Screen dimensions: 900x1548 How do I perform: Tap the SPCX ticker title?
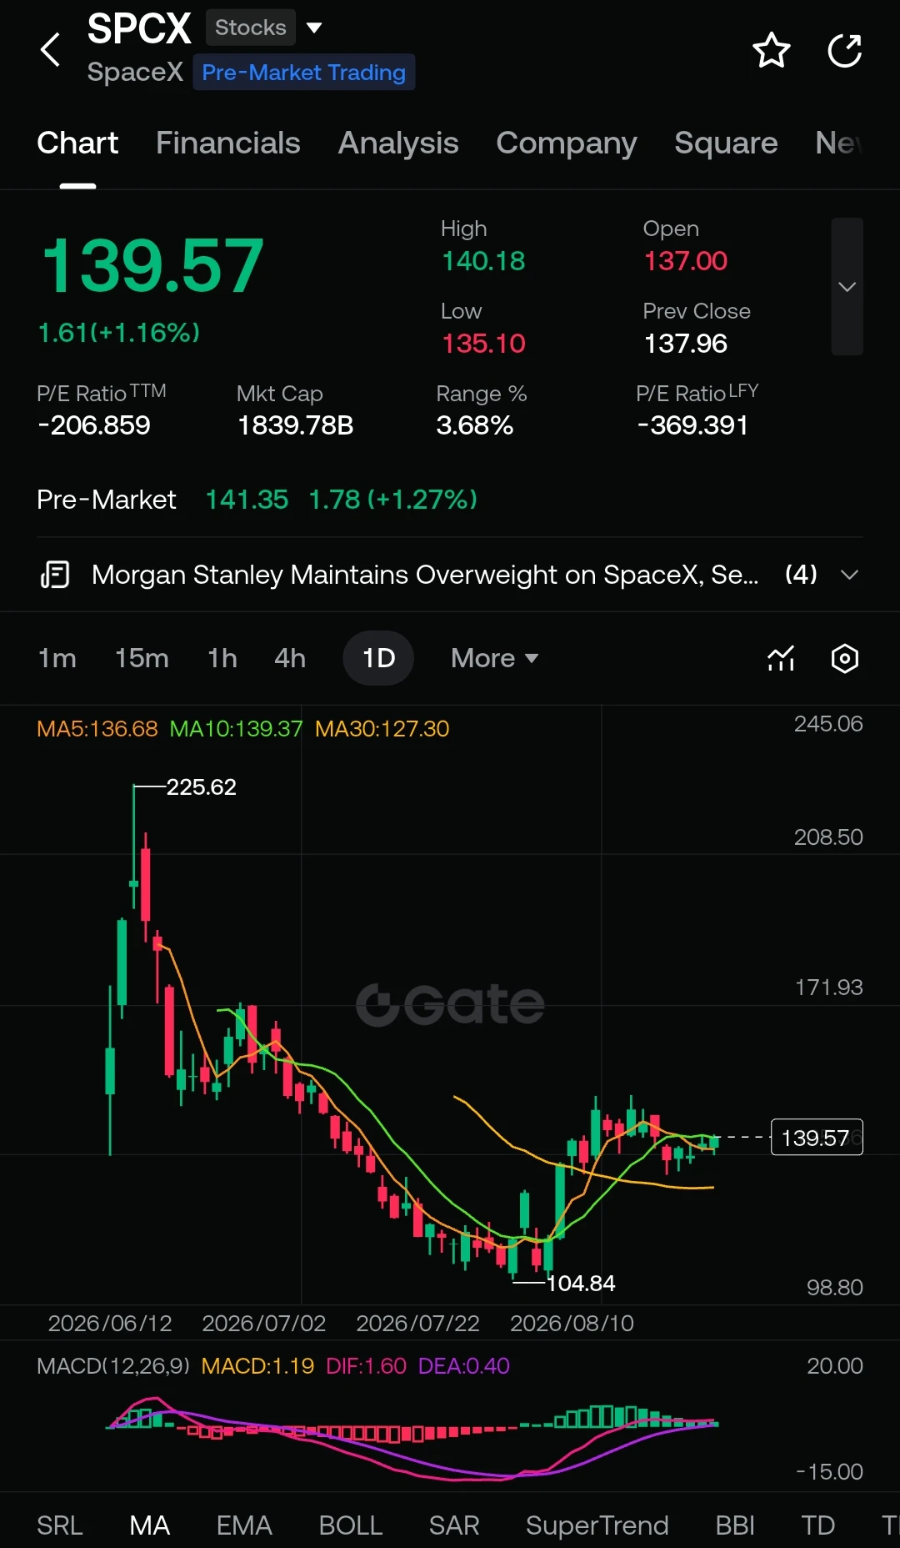coord(139,28)
